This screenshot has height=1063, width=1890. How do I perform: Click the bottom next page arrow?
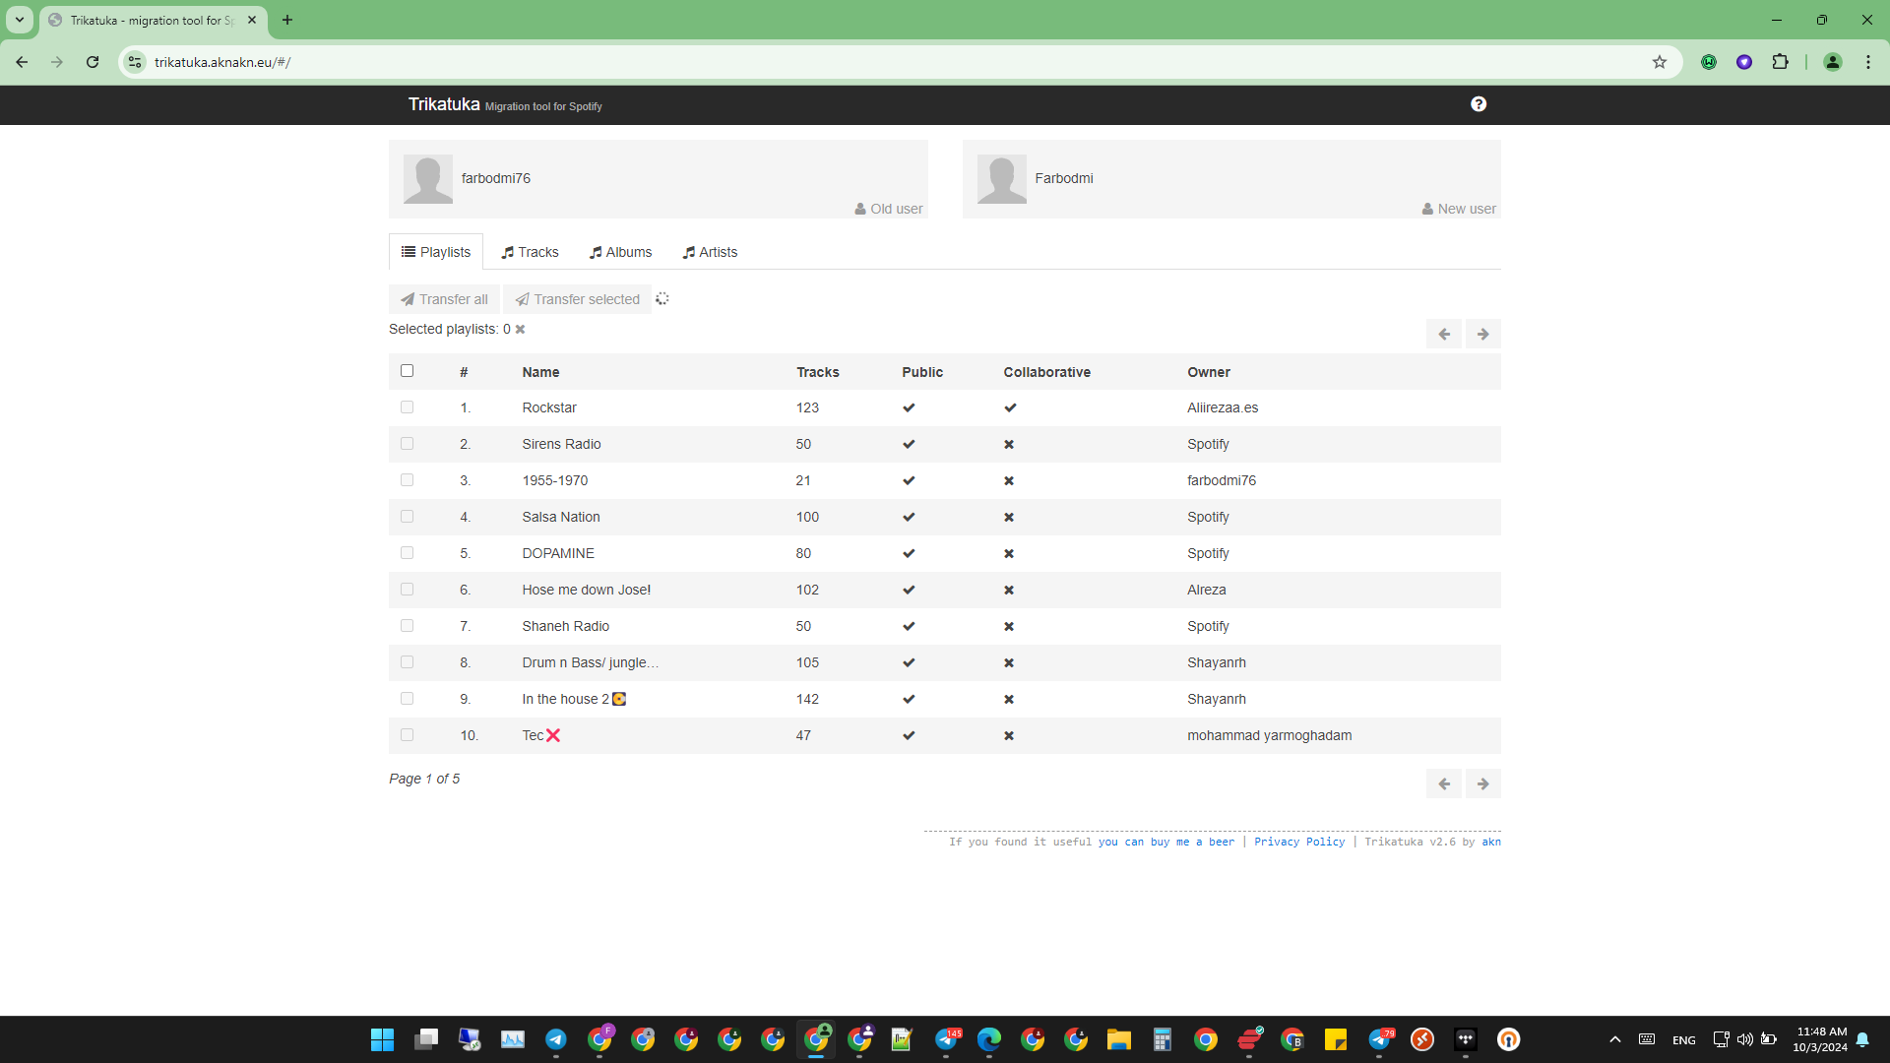[1482, 784]
